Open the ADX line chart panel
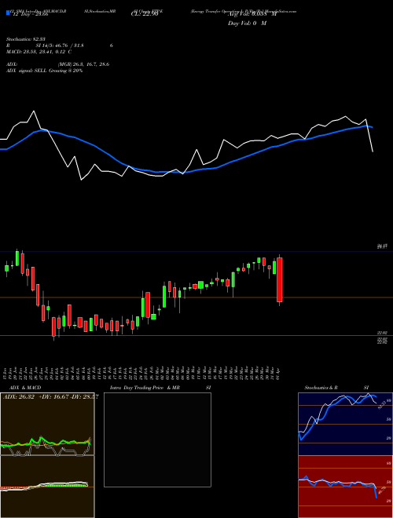Viewport: 393px width, 518px height. [47, 424]
